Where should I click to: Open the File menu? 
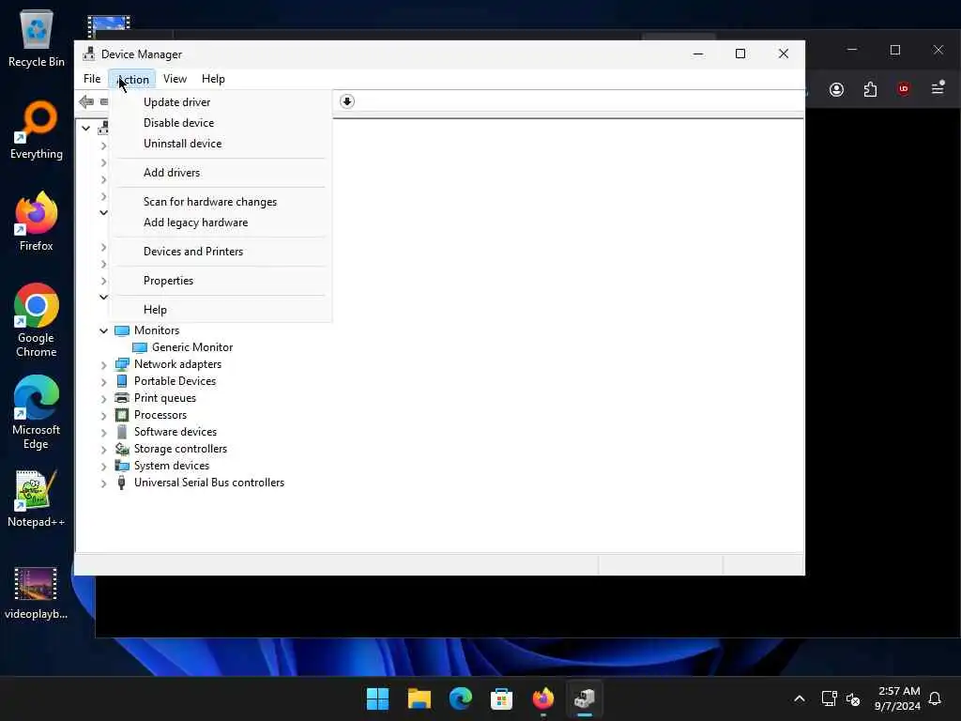click(92, 79)
